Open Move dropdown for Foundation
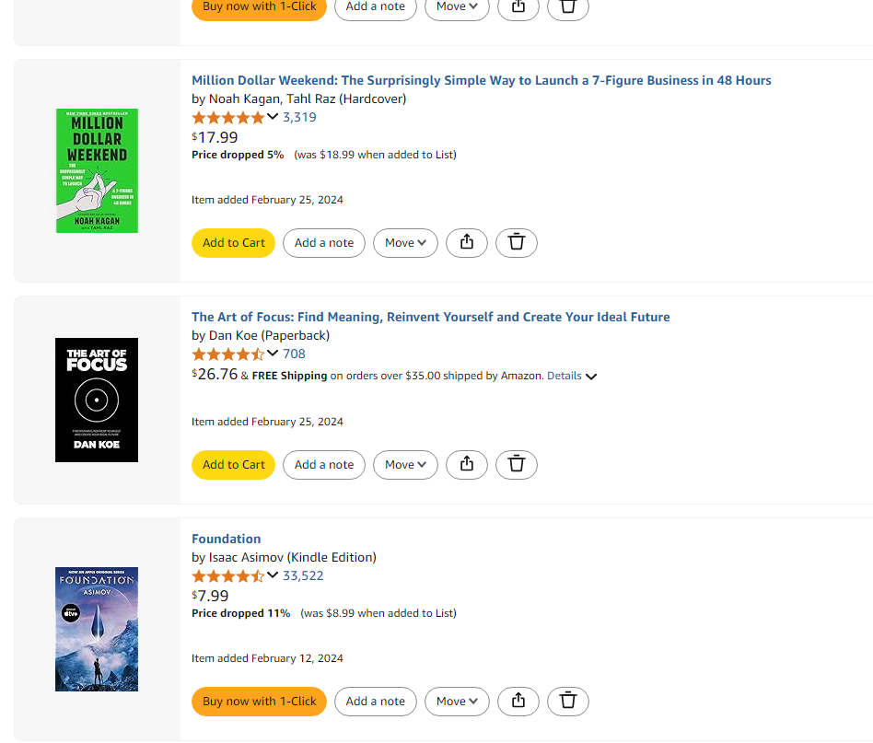Screen dimensions: 873x743 [457, 702]
